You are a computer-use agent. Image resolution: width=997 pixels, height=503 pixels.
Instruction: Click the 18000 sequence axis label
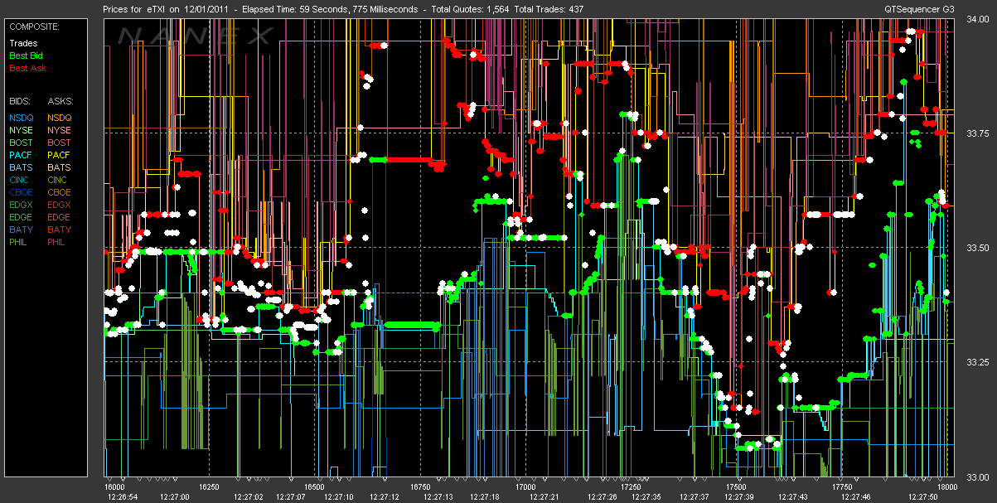pos(946,486)
